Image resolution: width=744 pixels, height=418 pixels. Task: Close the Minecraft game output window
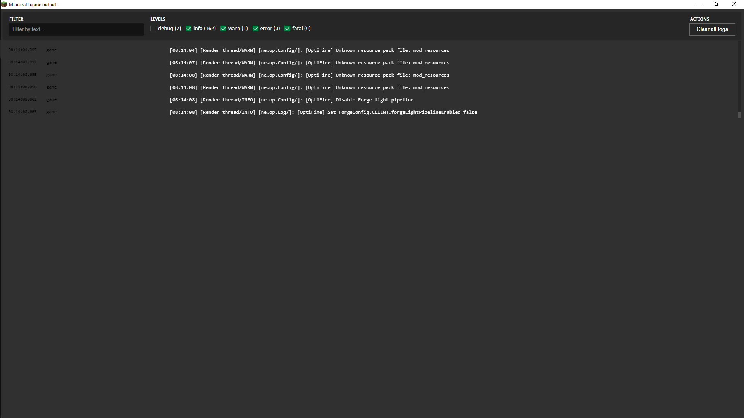734,4
